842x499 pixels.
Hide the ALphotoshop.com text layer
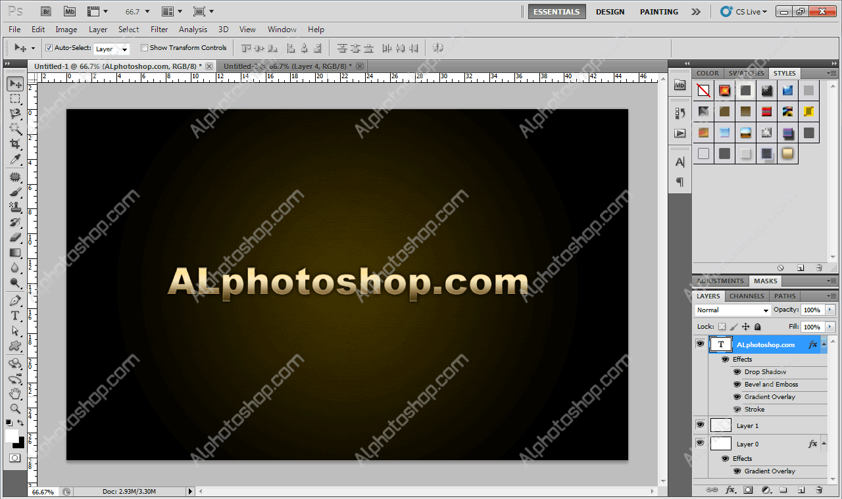700,344
